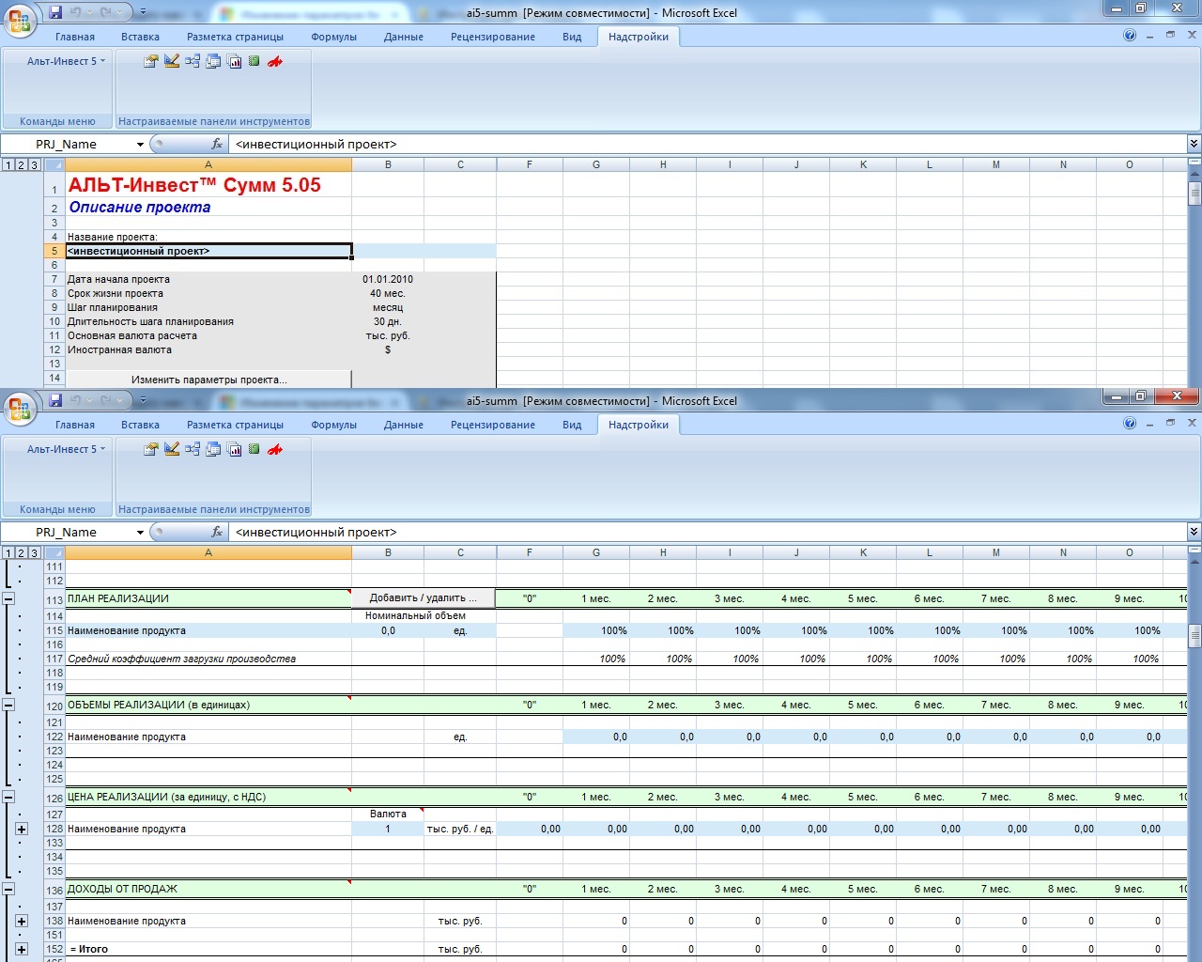1202x962 pixels.
Task: Open Альт-Инвест 5 menu in lower window
Action: [x=66, y=449]
